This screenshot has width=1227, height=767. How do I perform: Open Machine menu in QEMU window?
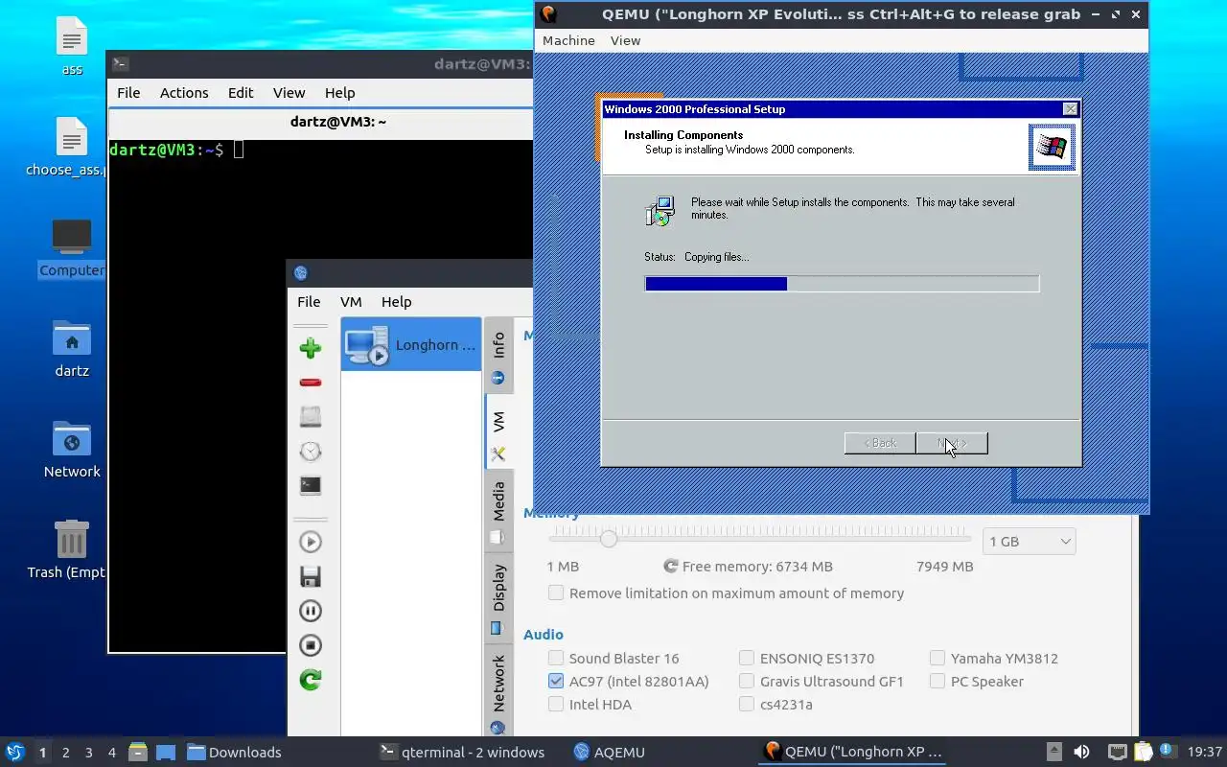coord(568,40)
